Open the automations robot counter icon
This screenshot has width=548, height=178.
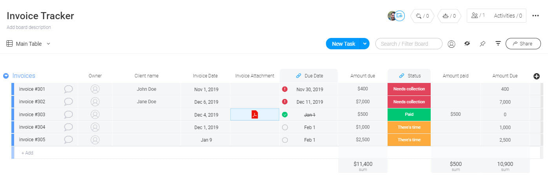449,16
